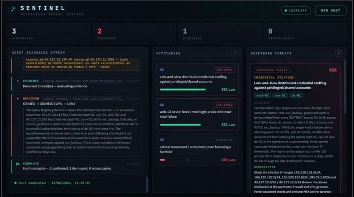The height and width of the screenshot is (197, 354).
Task: Click the Confirmed Threats panel scrollbar
Action: 345,87
